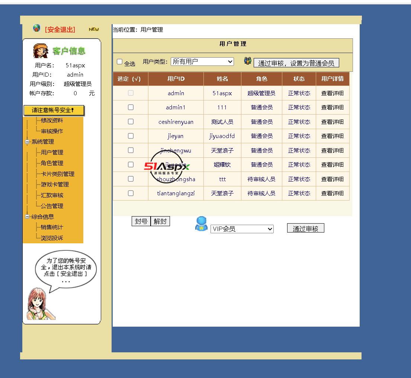The width and height of the screenshot is (411, 378).
Task: Check the box for user jieyan
Action: tap(131, 136)
